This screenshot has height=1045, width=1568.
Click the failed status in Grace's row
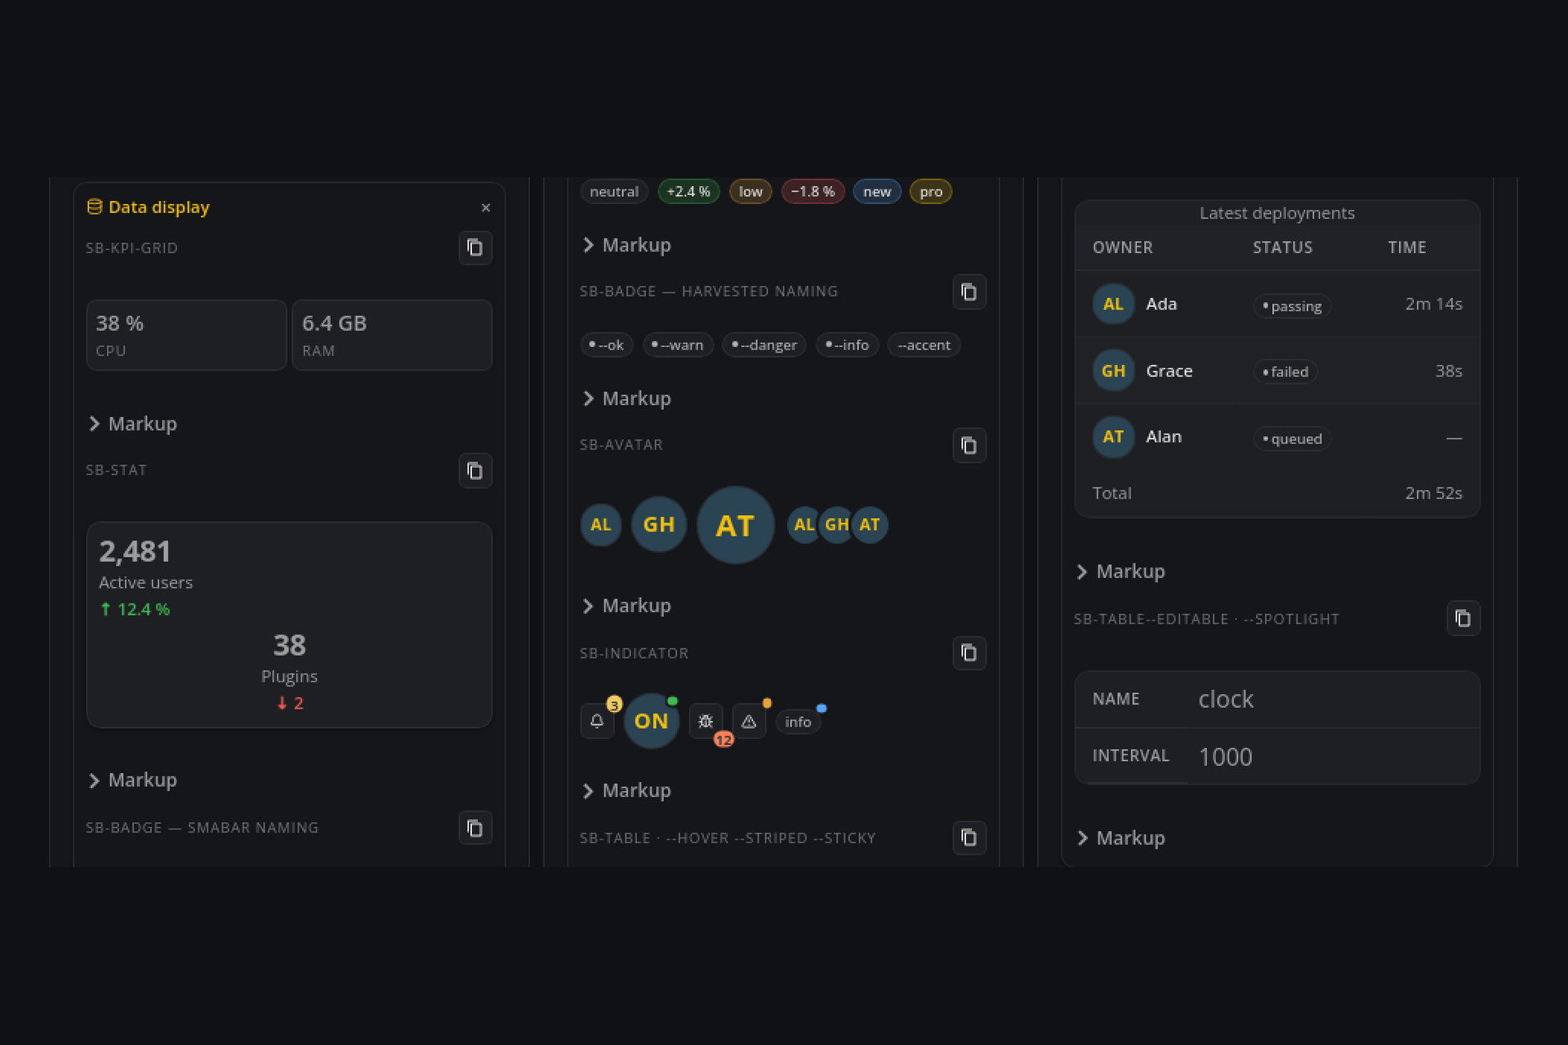1285,371
